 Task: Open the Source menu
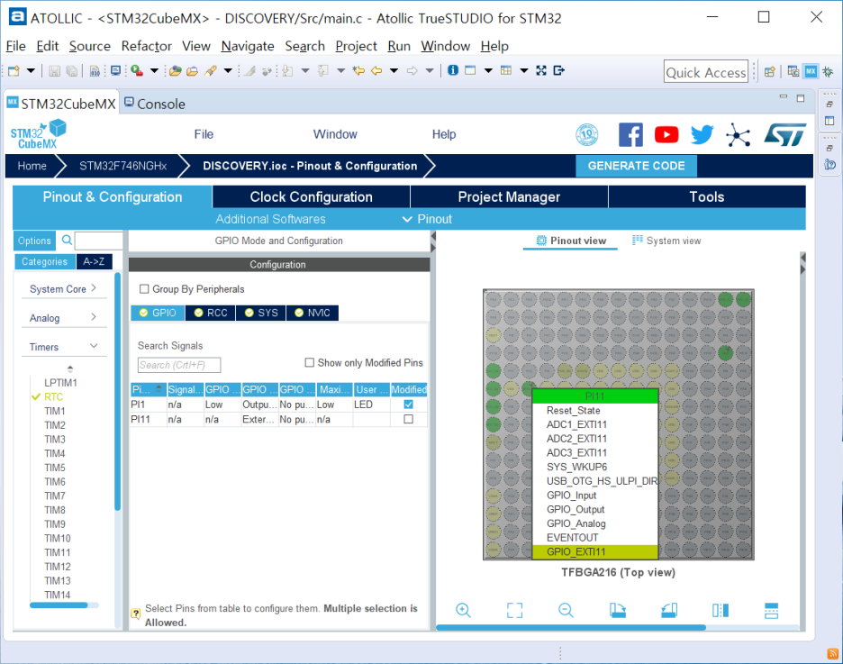point(90,46)
